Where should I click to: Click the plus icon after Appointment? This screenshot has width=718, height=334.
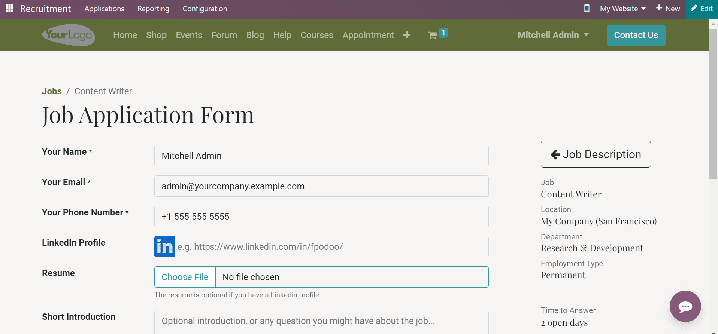point(407,35)
